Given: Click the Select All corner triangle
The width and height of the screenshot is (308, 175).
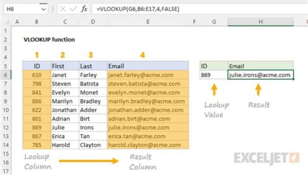Looking at the screenshot, I should coord(7,22).
